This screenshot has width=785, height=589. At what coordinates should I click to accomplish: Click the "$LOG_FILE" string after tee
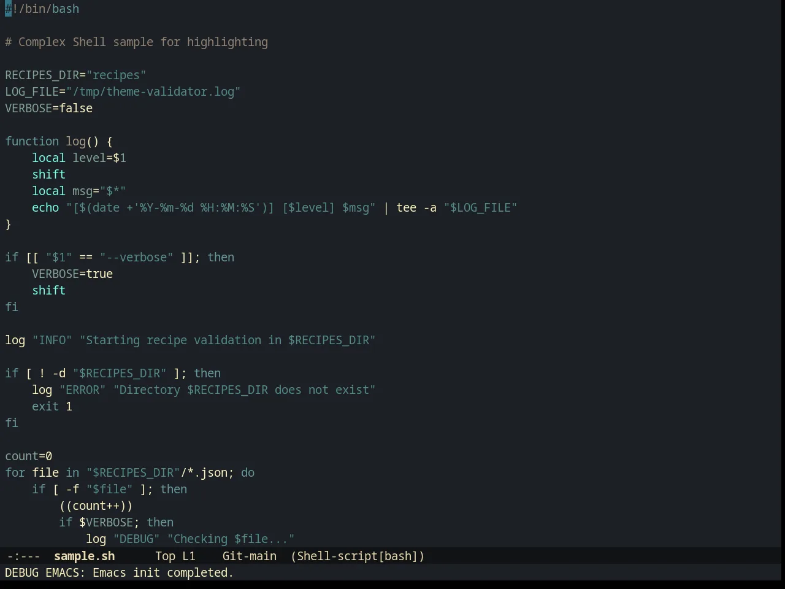click(x=481, y=207)
